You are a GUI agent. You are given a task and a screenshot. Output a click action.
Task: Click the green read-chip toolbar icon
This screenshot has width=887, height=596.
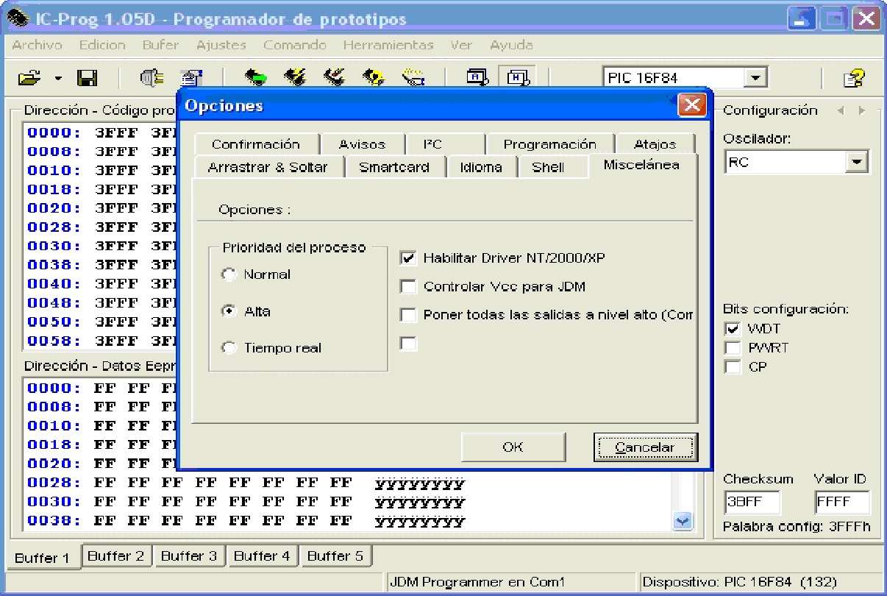click(256, 77)
